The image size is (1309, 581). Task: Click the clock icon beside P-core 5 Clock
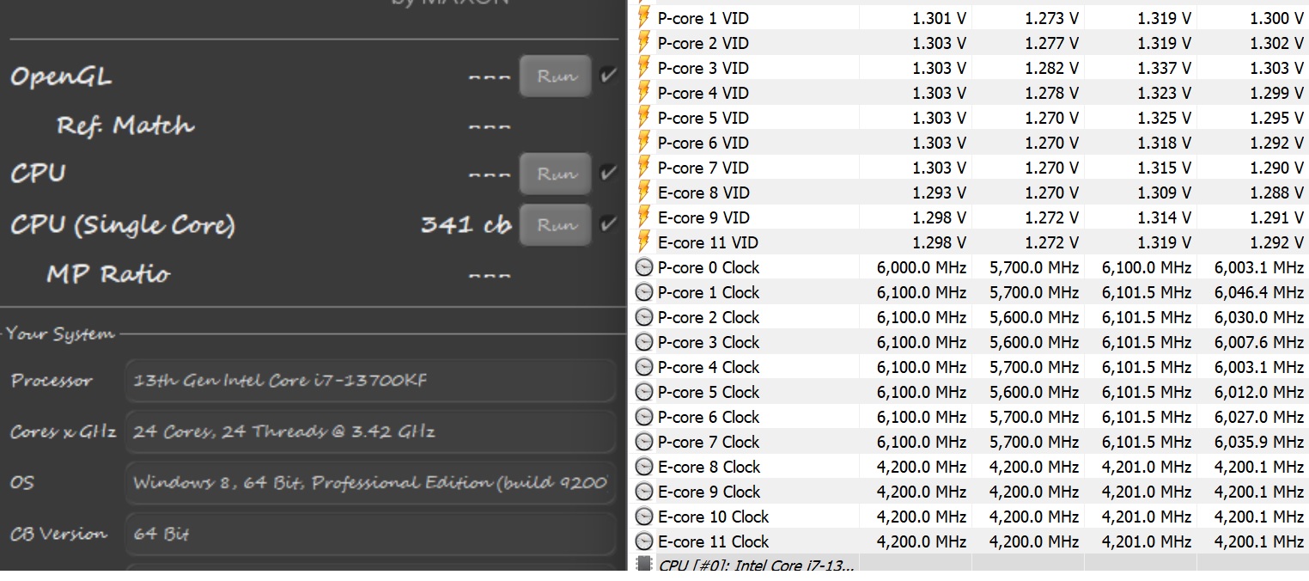644,392
